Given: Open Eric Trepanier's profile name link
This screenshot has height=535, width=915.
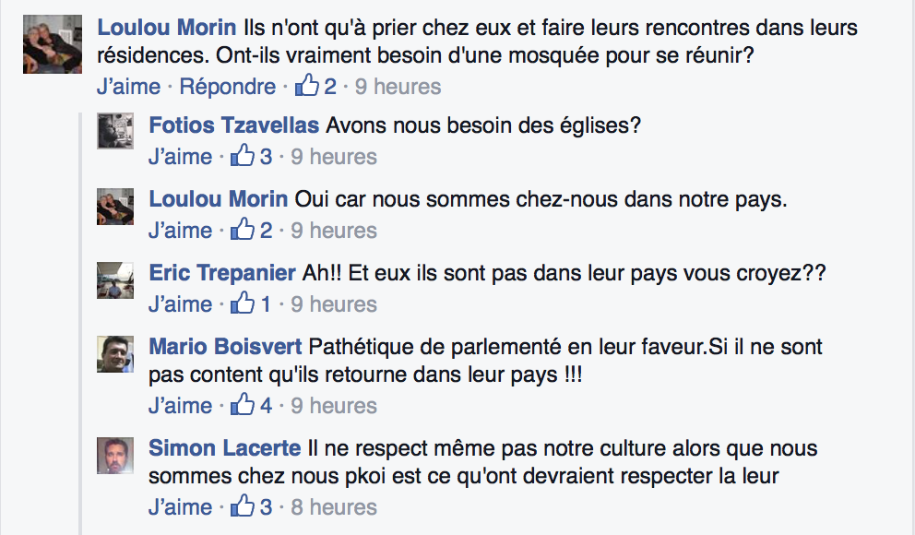Looking at the screenshot, I should pyautogui.click(x=223, y=274).
